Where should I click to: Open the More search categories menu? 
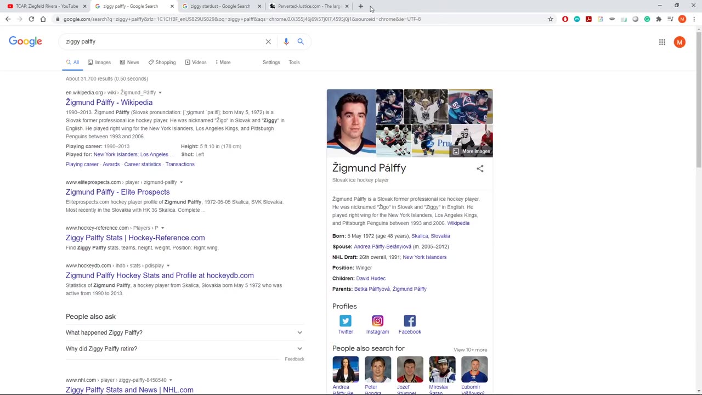tap(223, 63)
